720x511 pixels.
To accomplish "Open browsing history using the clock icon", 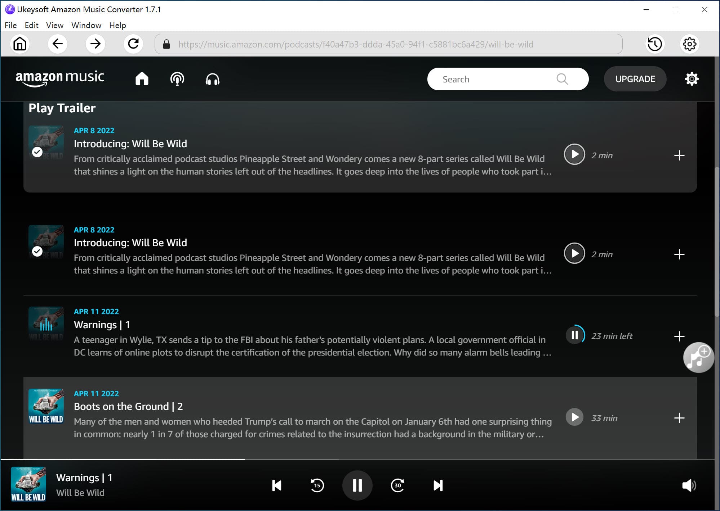I will pos(654,44).
